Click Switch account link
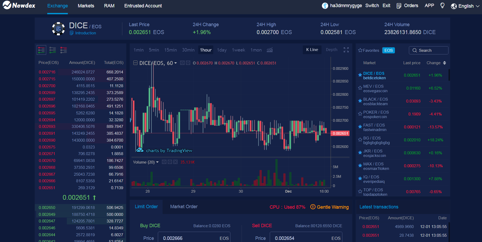This screenshot has width=482, height=242. pos(372,6)
